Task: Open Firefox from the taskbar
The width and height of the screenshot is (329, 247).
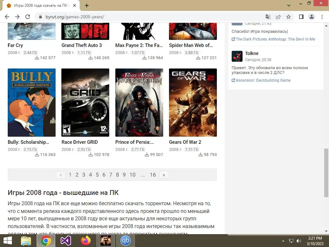Action: (85, 241)
